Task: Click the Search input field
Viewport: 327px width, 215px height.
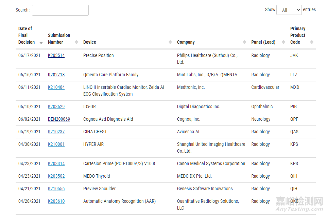Action: (x=60, y=10)
